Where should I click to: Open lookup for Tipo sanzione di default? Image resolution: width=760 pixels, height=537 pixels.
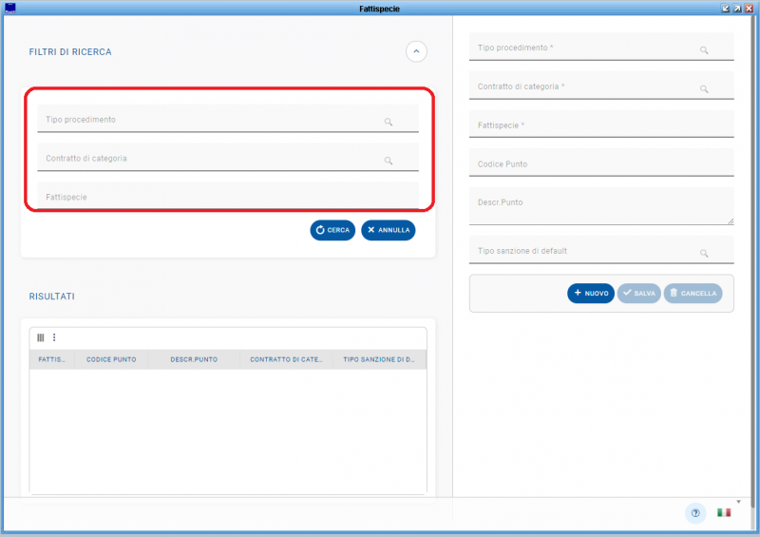tap(704, 253)
